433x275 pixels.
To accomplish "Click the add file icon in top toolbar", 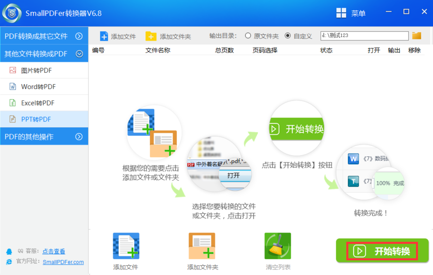I will (x=104, y=36).
